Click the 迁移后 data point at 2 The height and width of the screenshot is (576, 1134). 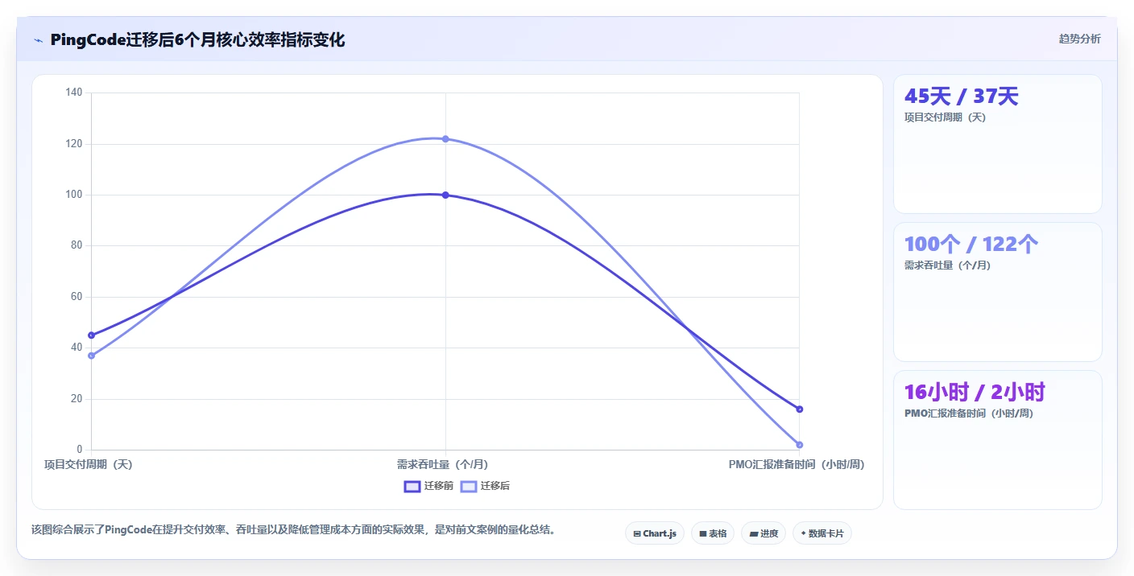(x=800, y=445)
